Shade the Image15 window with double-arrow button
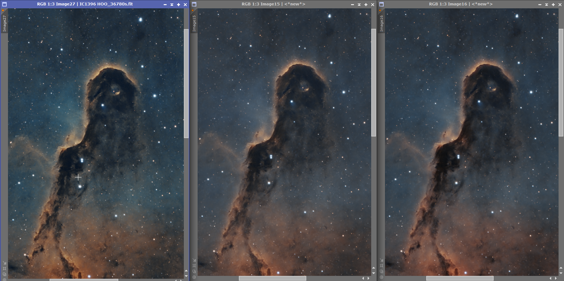564x281 pixels. pyautogui.click(x=359, y=4)
